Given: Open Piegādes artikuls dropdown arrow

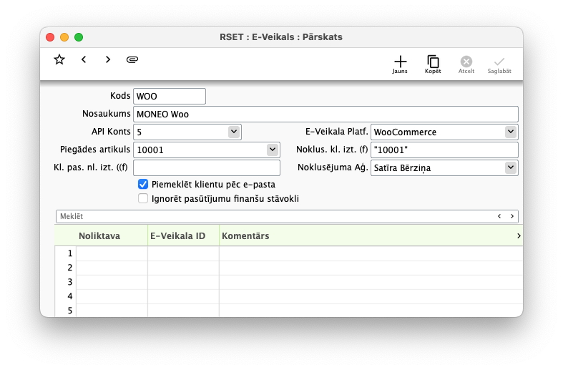Looking at the screenshot, I should click(x=273, y=150).
